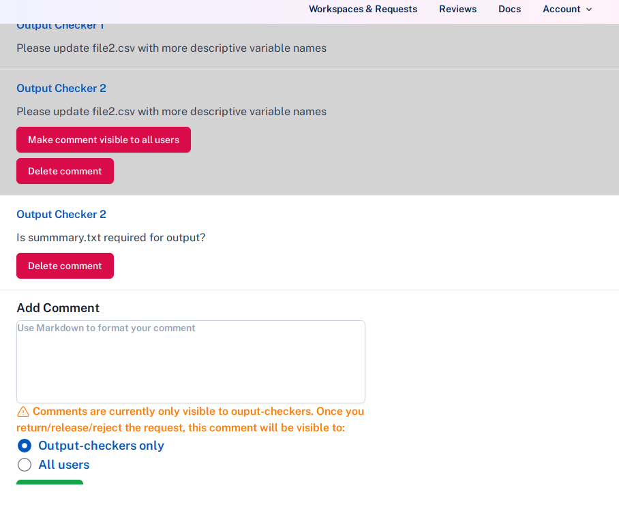Click the Output Checker 1 name link
The height and width of the screenshot is (509, 619).
[x=60, y=25]
